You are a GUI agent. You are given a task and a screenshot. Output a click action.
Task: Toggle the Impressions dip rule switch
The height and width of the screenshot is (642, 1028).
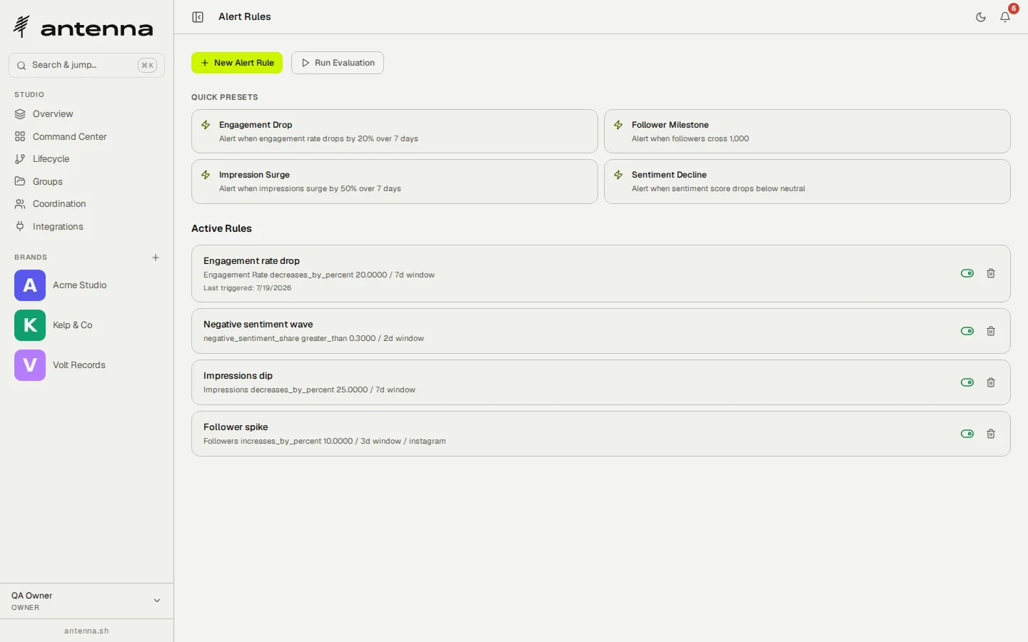point(967,382)
